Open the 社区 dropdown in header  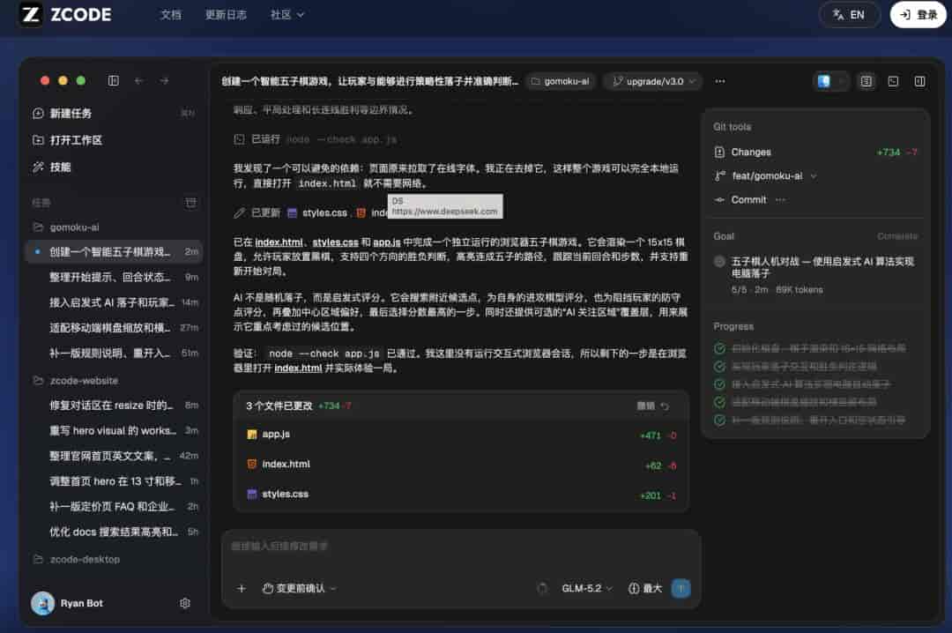point(286,15)
